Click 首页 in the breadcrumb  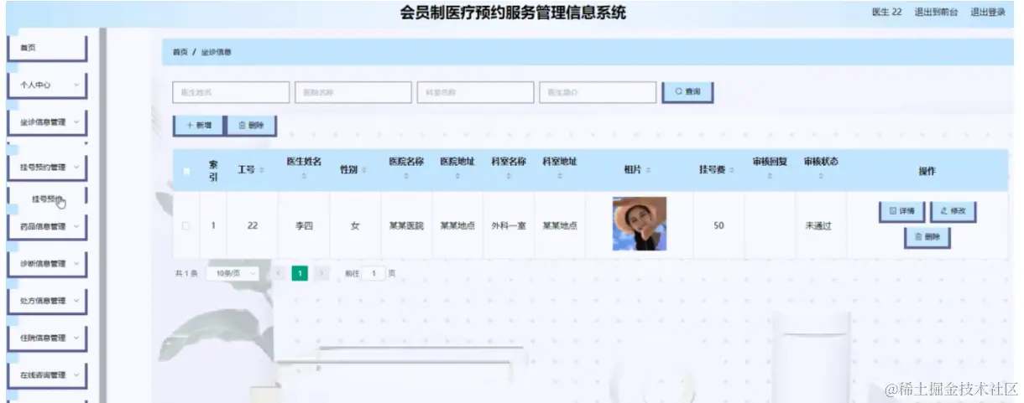click(180, 52)
